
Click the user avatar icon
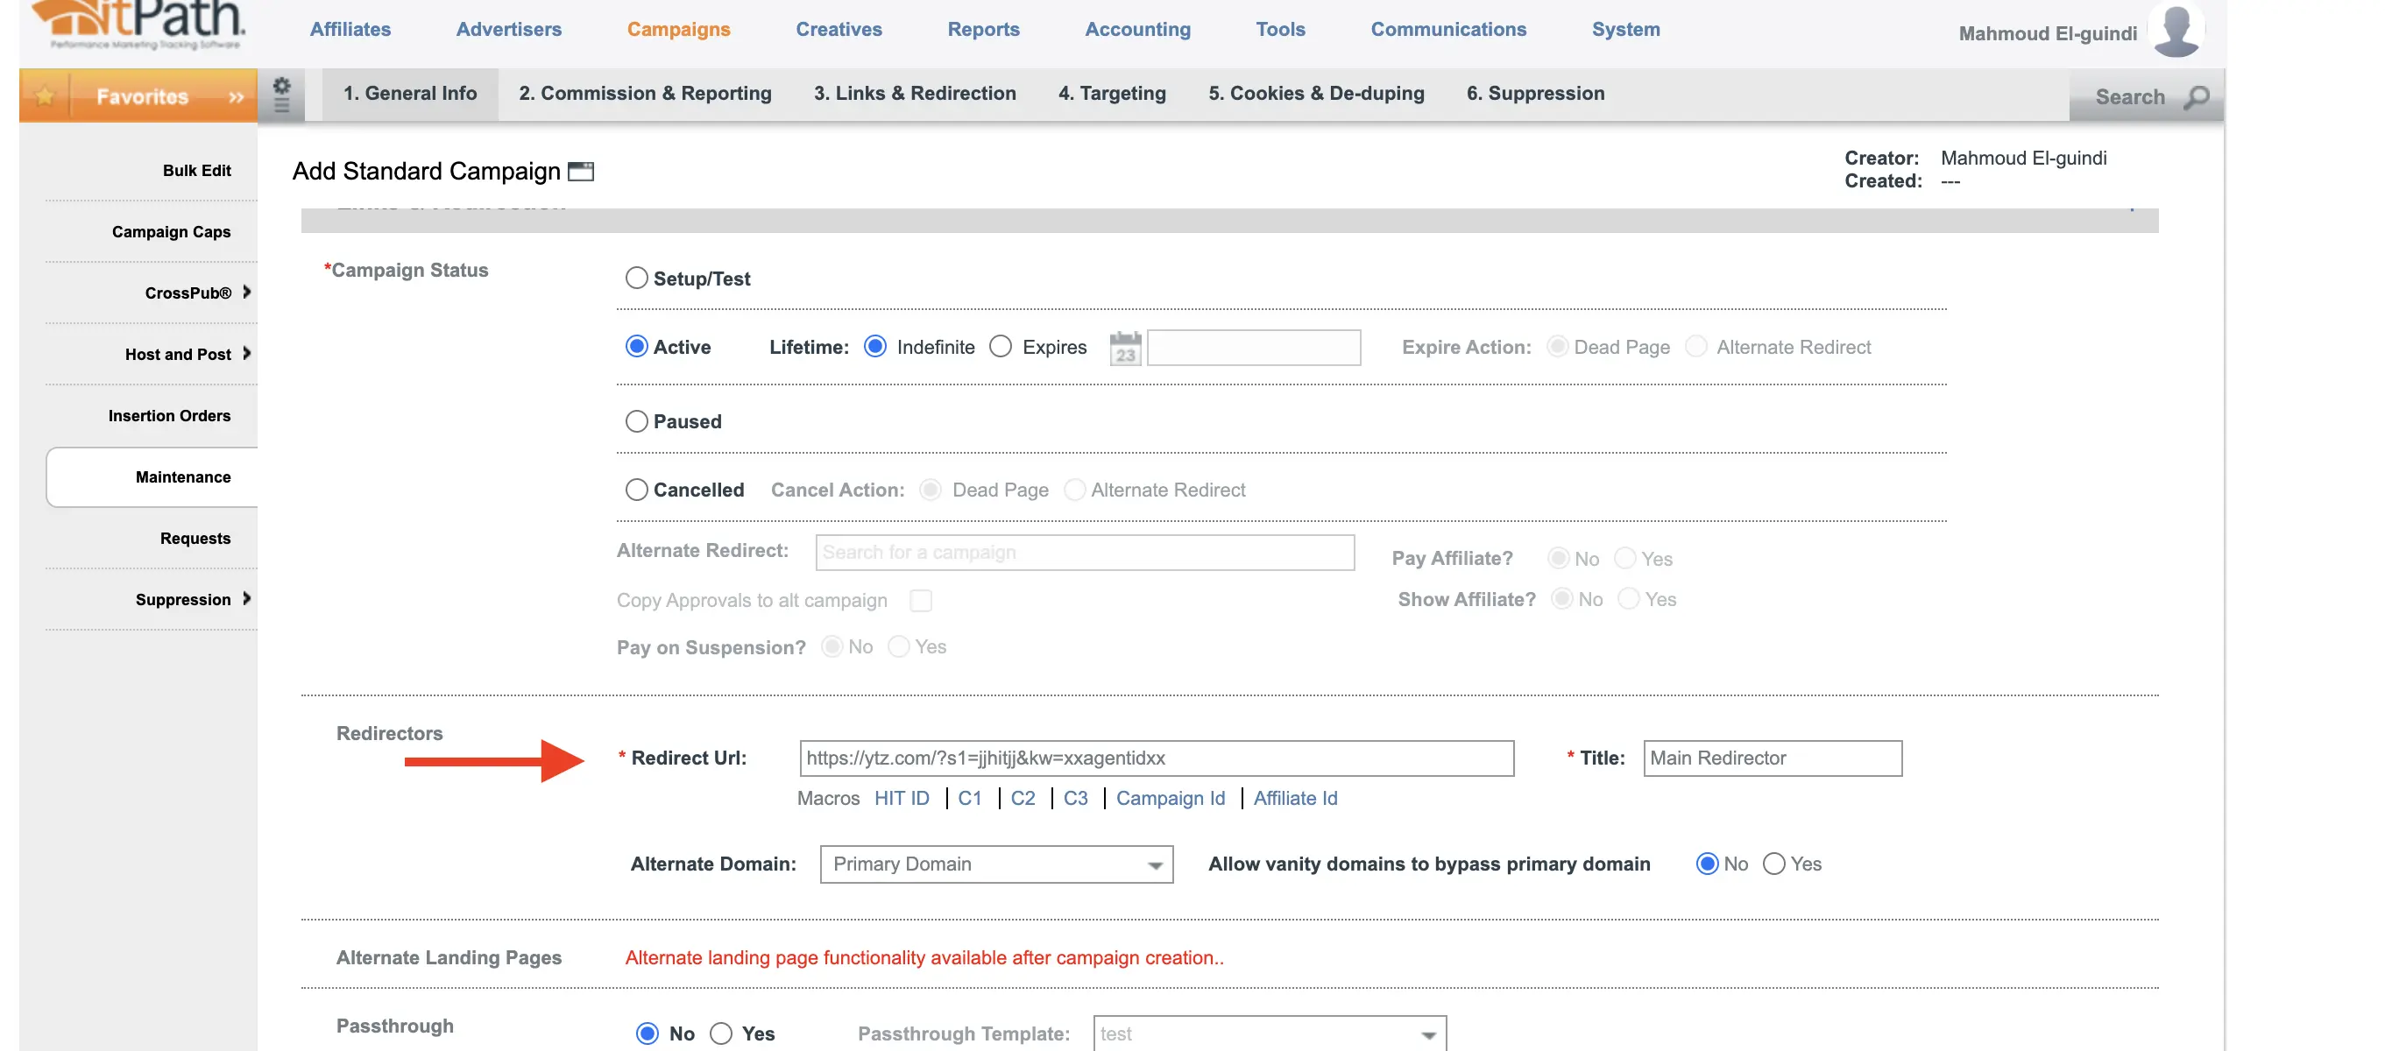(x=2175, y=30)
